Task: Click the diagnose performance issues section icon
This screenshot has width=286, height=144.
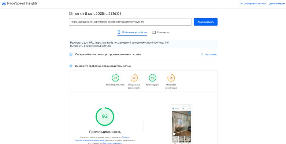Action: (71, 66)
